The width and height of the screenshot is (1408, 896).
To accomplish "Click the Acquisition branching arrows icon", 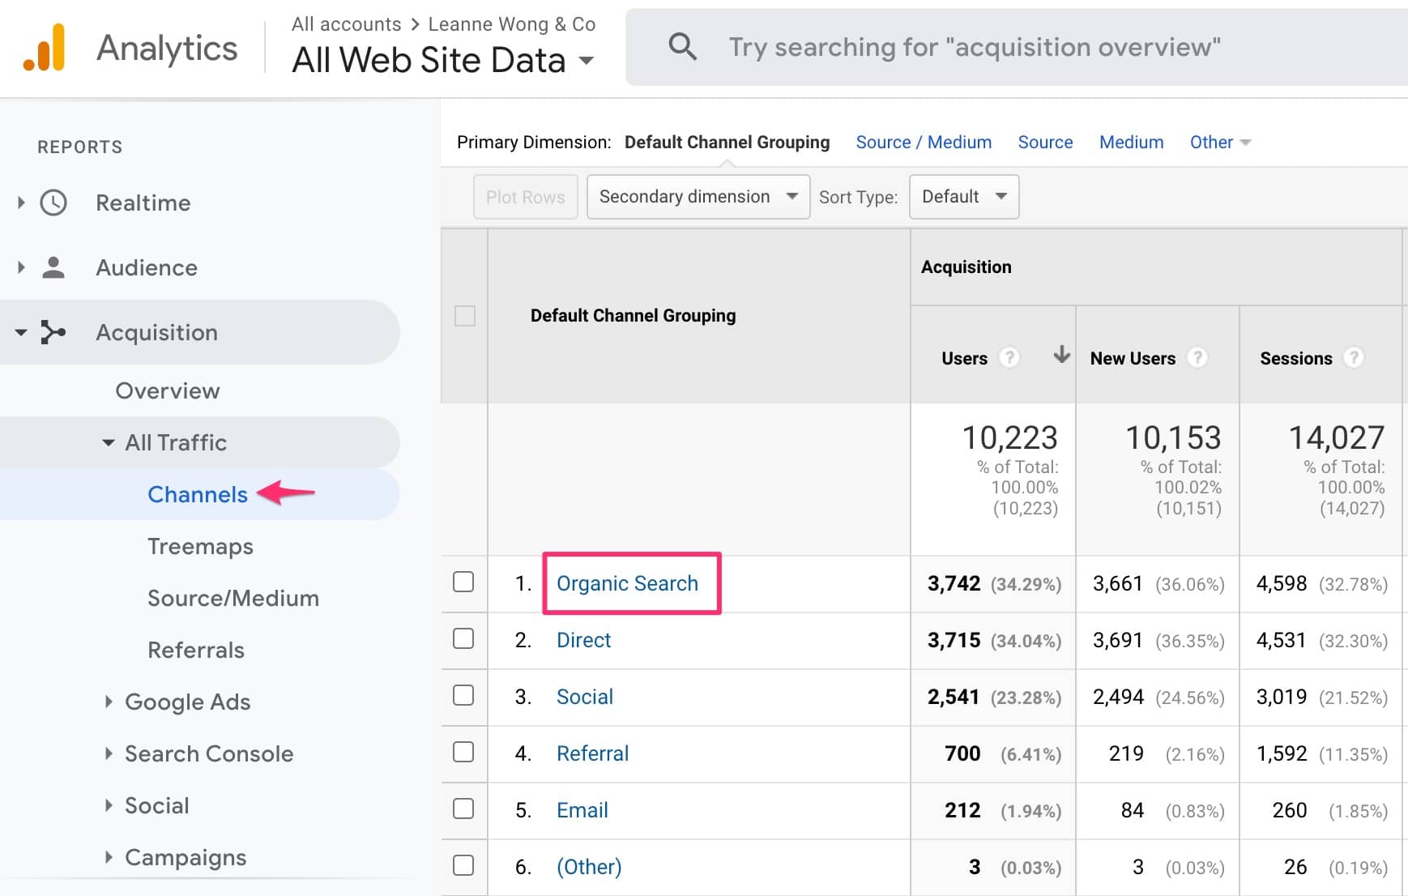I will pyautogui.click(x=53, y=332).
